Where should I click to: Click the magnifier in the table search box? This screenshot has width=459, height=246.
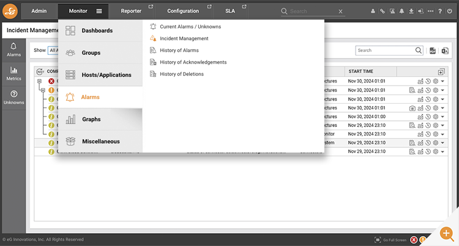[419, 51]
